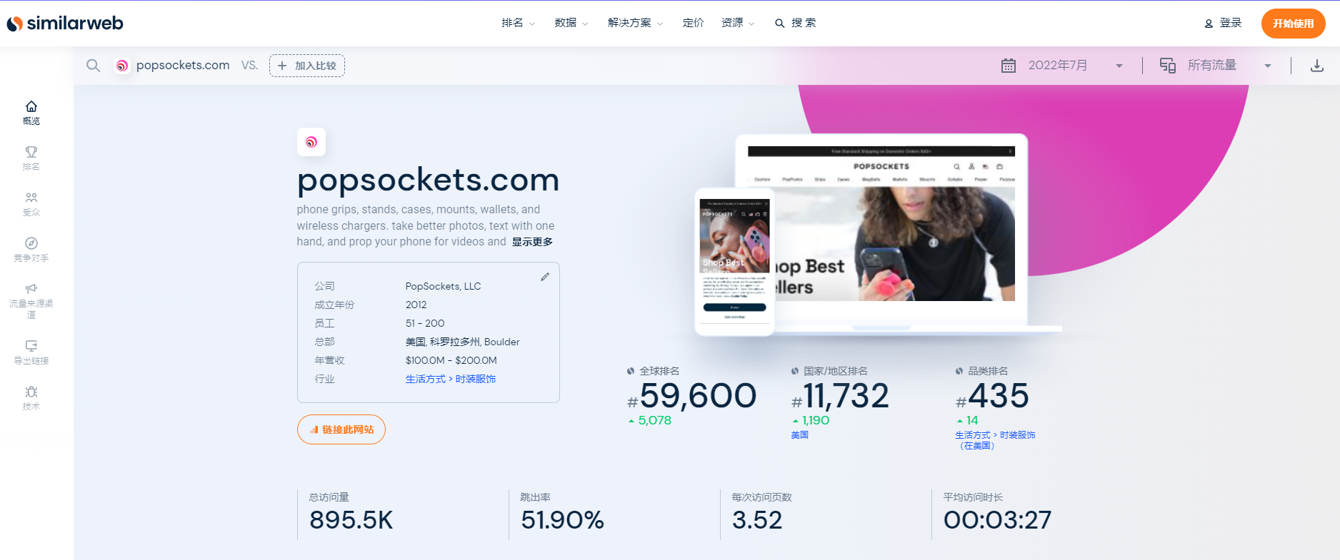Screen dimensions: 1340x560
Task: Open the 2022年7月 date dropdown
Action: coord(1076,66)
